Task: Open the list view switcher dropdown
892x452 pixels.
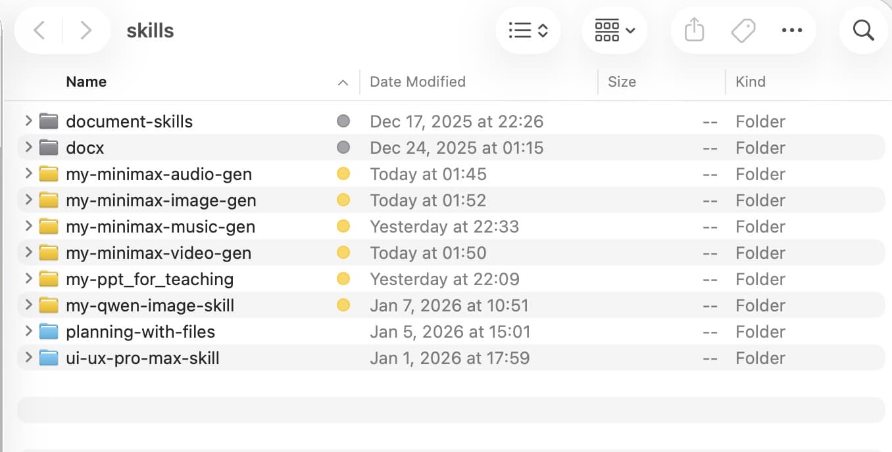Action: tap(528, 30)
